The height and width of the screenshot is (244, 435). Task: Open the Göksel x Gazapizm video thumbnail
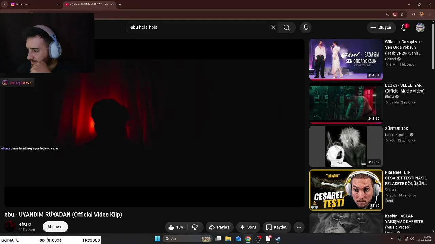tap(346, 59)
